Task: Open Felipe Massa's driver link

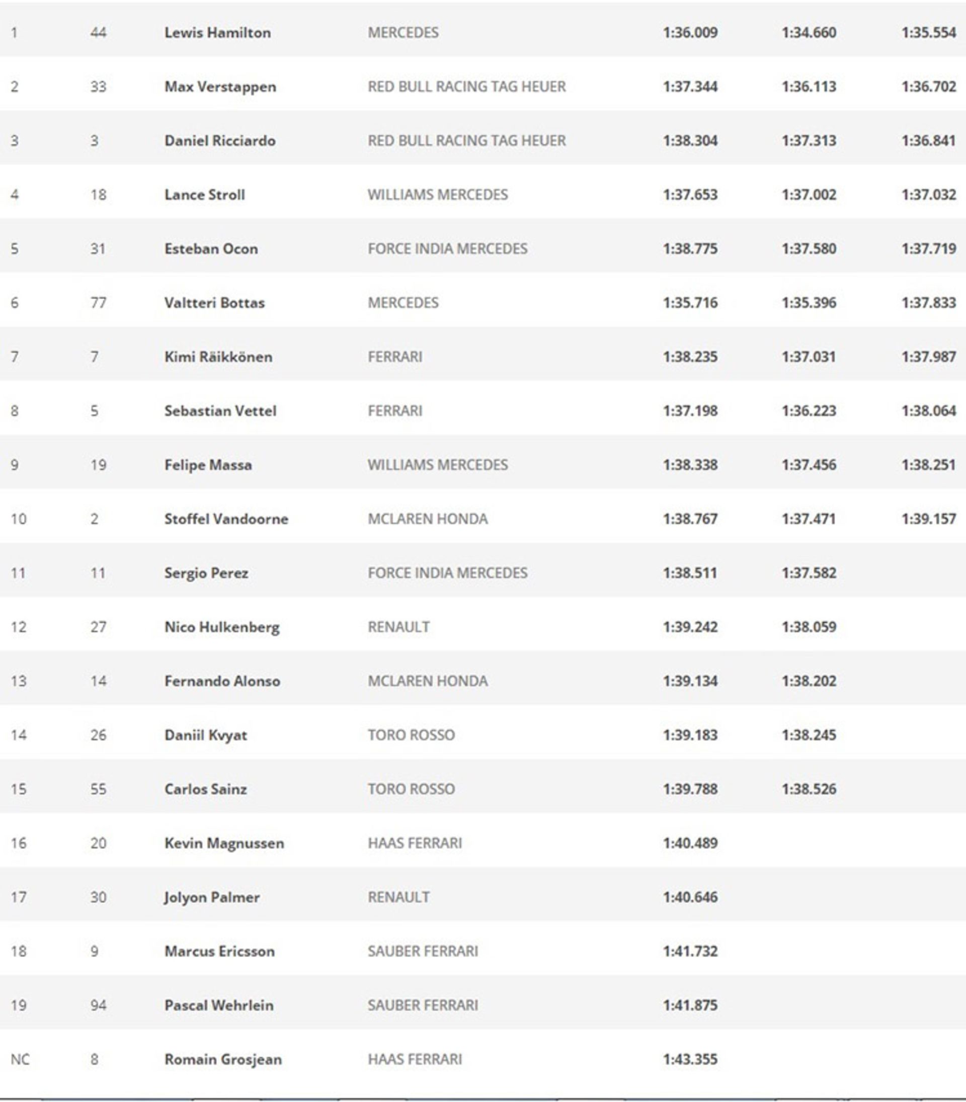Action: click(x=207, y=465)
